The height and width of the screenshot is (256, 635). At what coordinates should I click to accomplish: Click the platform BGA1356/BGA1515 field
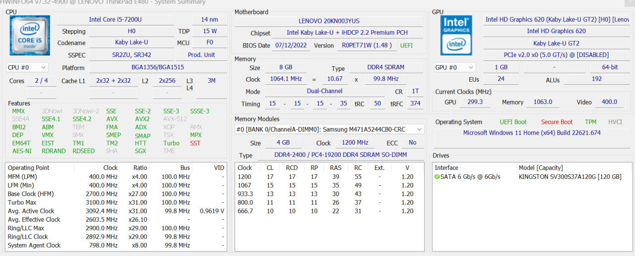(158, 68)
